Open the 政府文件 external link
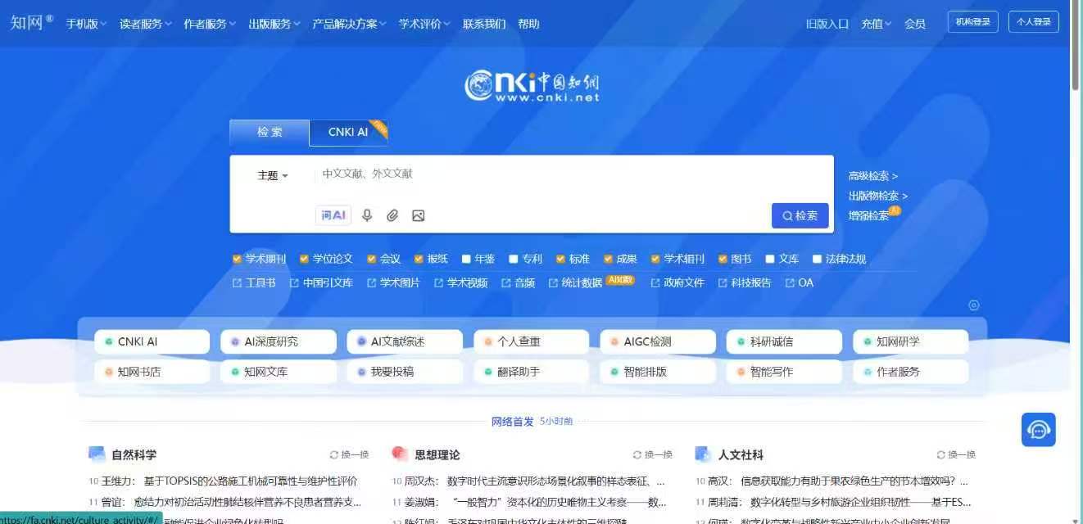Viewport: 1083px width, 524px height. pos(677,282)
